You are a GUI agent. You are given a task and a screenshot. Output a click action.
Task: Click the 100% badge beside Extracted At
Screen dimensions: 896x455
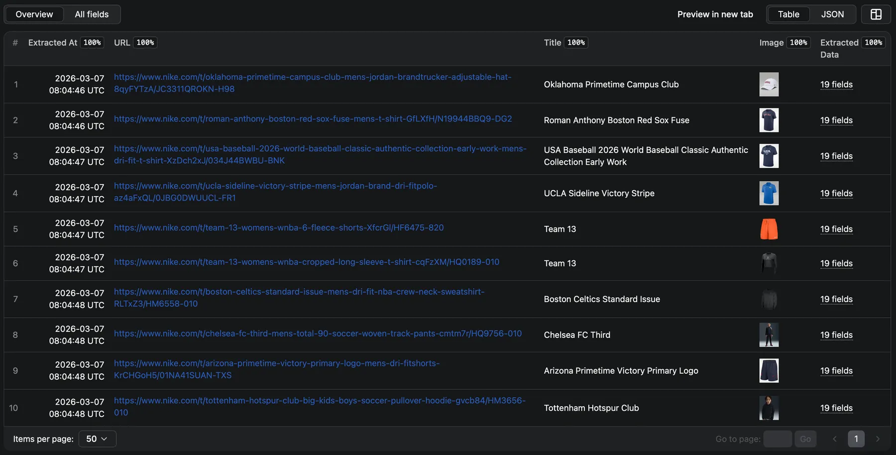[92, 42]
